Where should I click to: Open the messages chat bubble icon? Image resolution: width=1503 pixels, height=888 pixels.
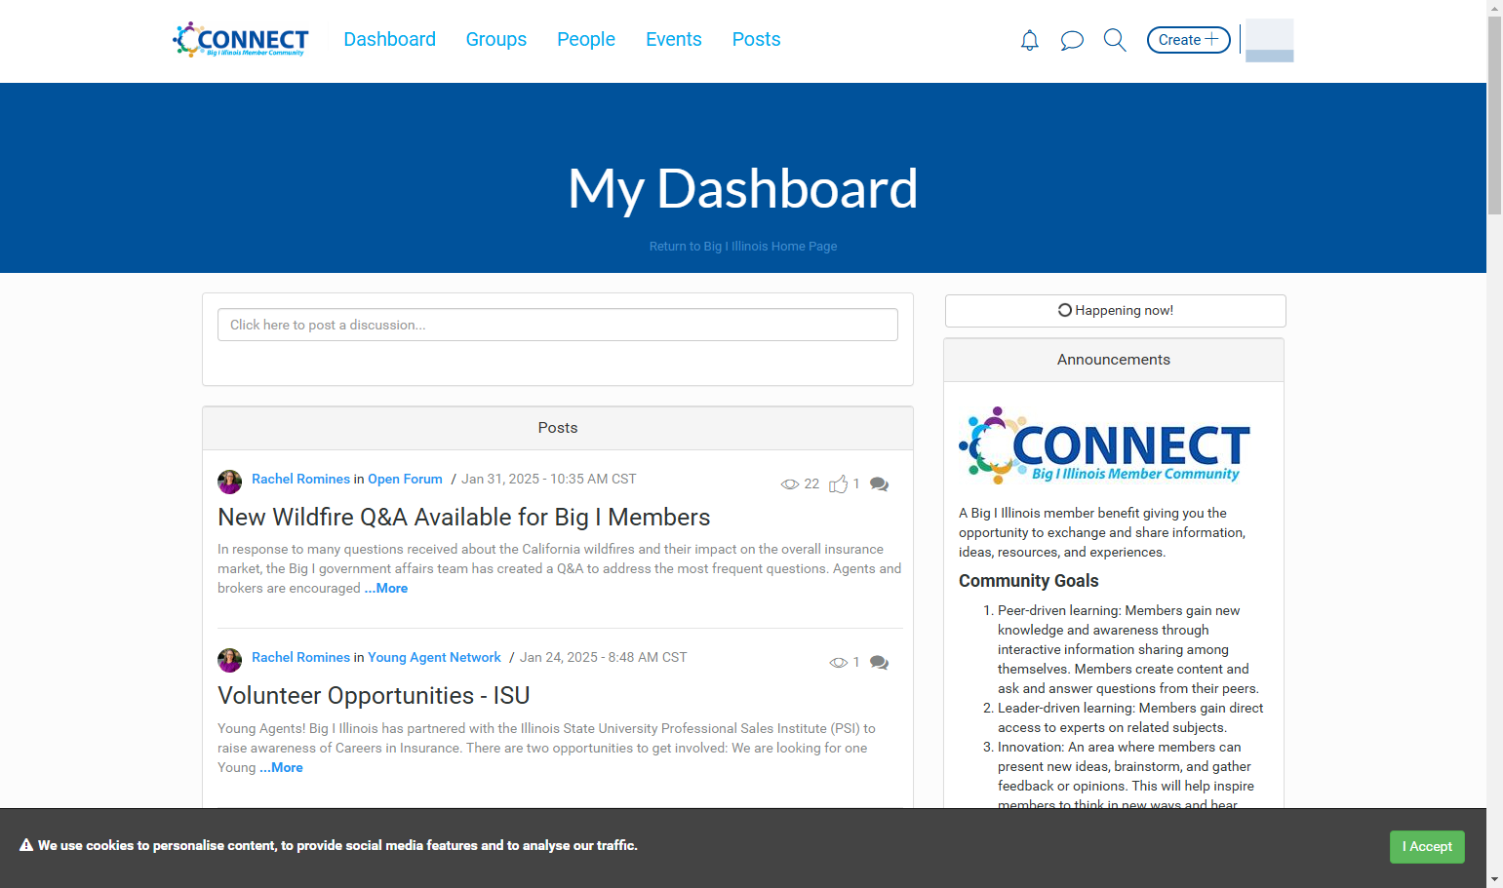click(1072, 40)
